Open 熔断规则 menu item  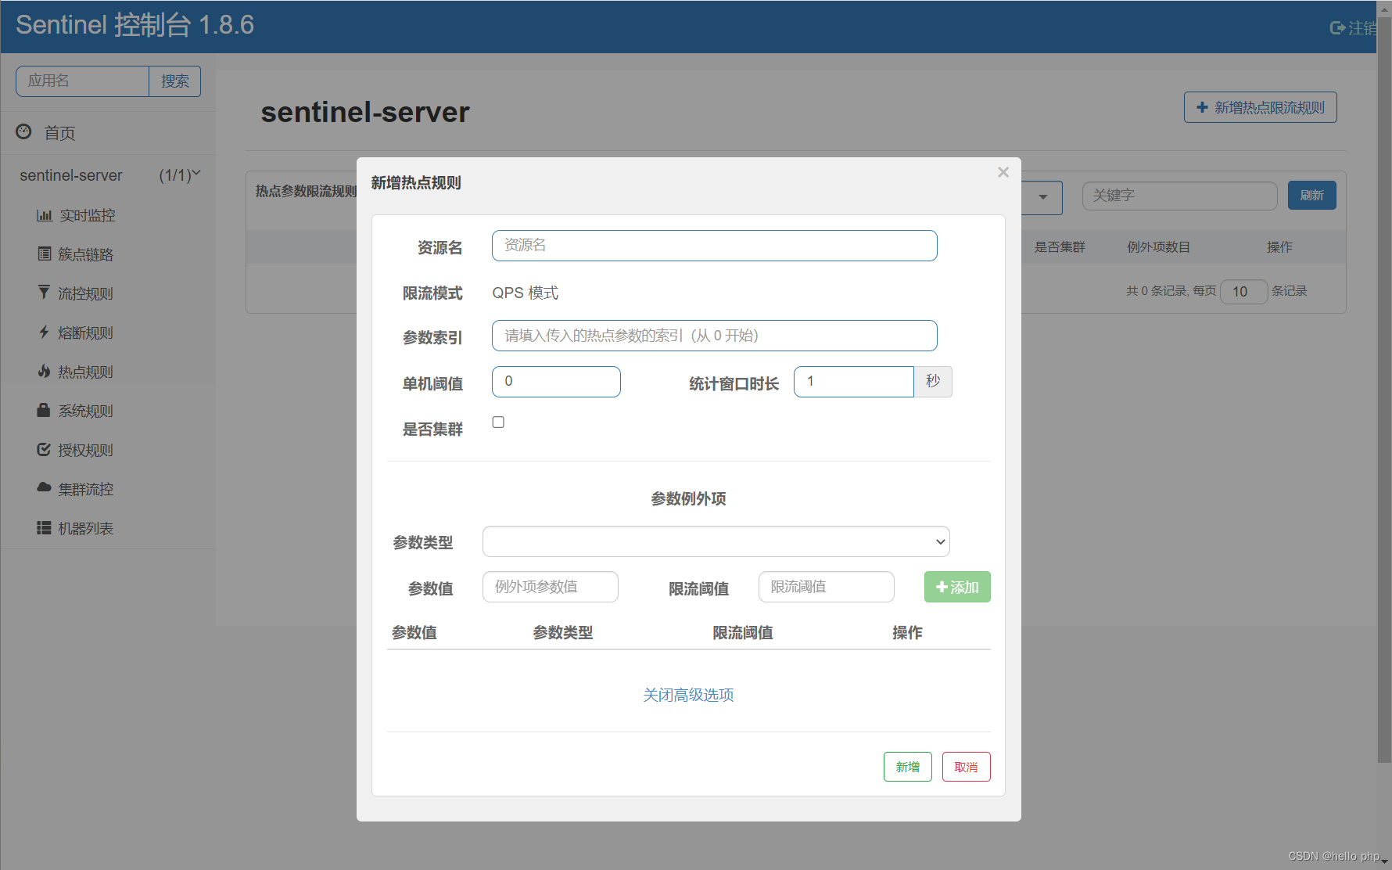(x=86, y=333)
